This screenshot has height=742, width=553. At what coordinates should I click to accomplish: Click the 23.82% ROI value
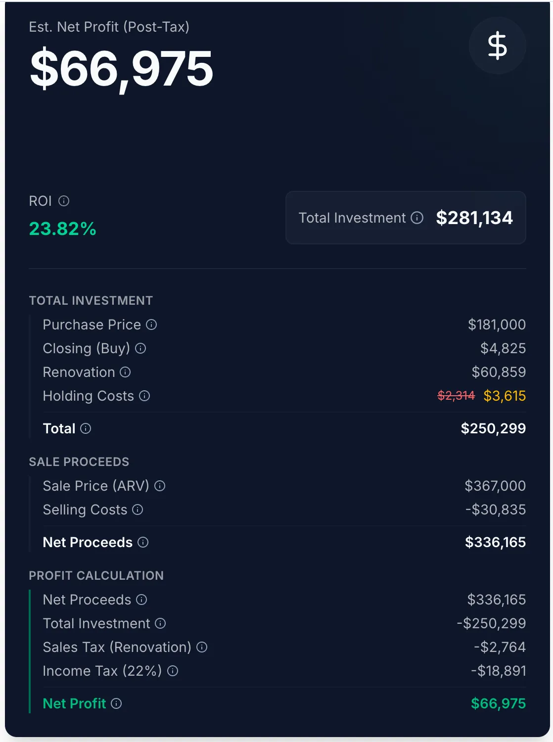tap(62, 229)
